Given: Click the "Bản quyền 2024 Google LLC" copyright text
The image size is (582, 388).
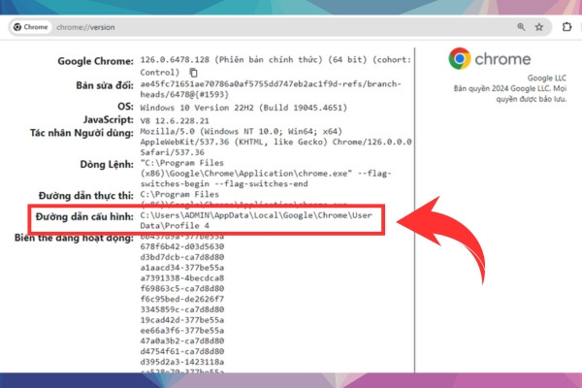Looking at the screenshot, I should coord(502,88).
